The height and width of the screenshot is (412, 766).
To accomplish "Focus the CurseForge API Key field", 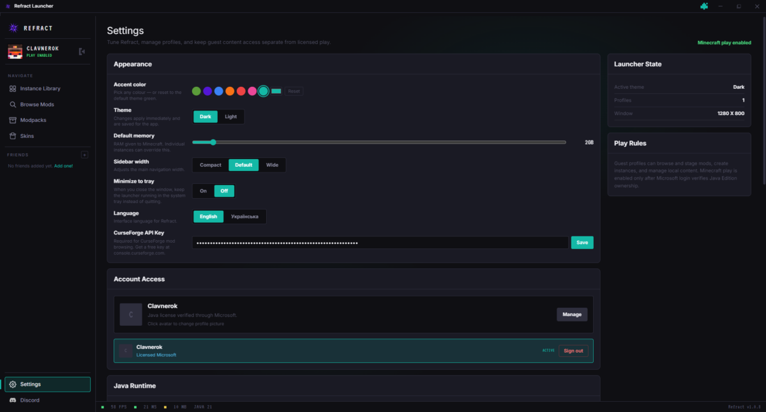I will pos(380,243).
